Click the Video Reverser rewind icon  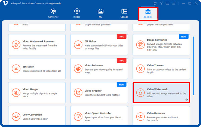point(140,117)
